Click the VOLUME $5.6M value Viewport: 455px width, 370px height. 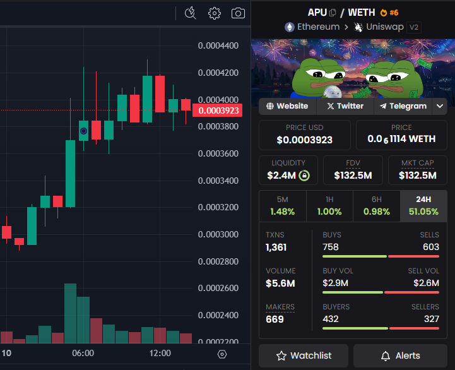(280, 283)
